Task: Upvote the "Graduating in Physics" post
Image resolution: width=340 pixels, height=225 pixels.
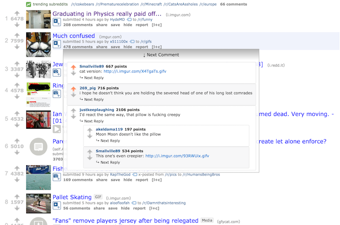Action: [17, 13]
